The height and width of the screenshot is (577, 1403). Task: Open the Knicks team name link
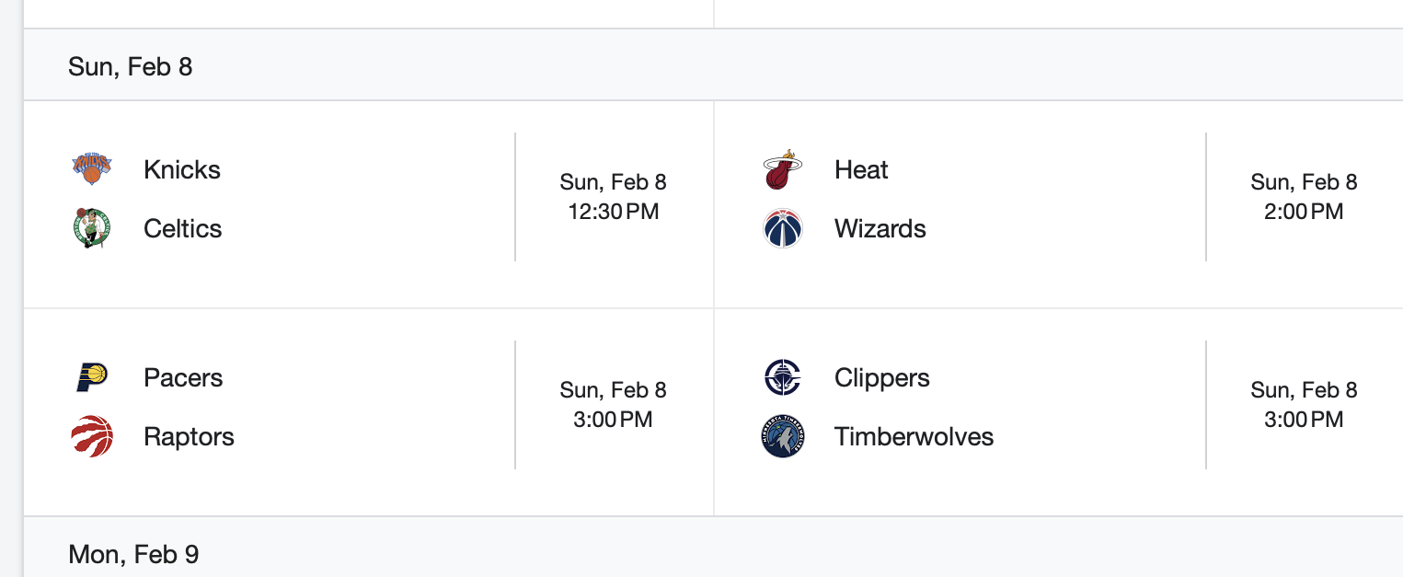pos(182,169)
